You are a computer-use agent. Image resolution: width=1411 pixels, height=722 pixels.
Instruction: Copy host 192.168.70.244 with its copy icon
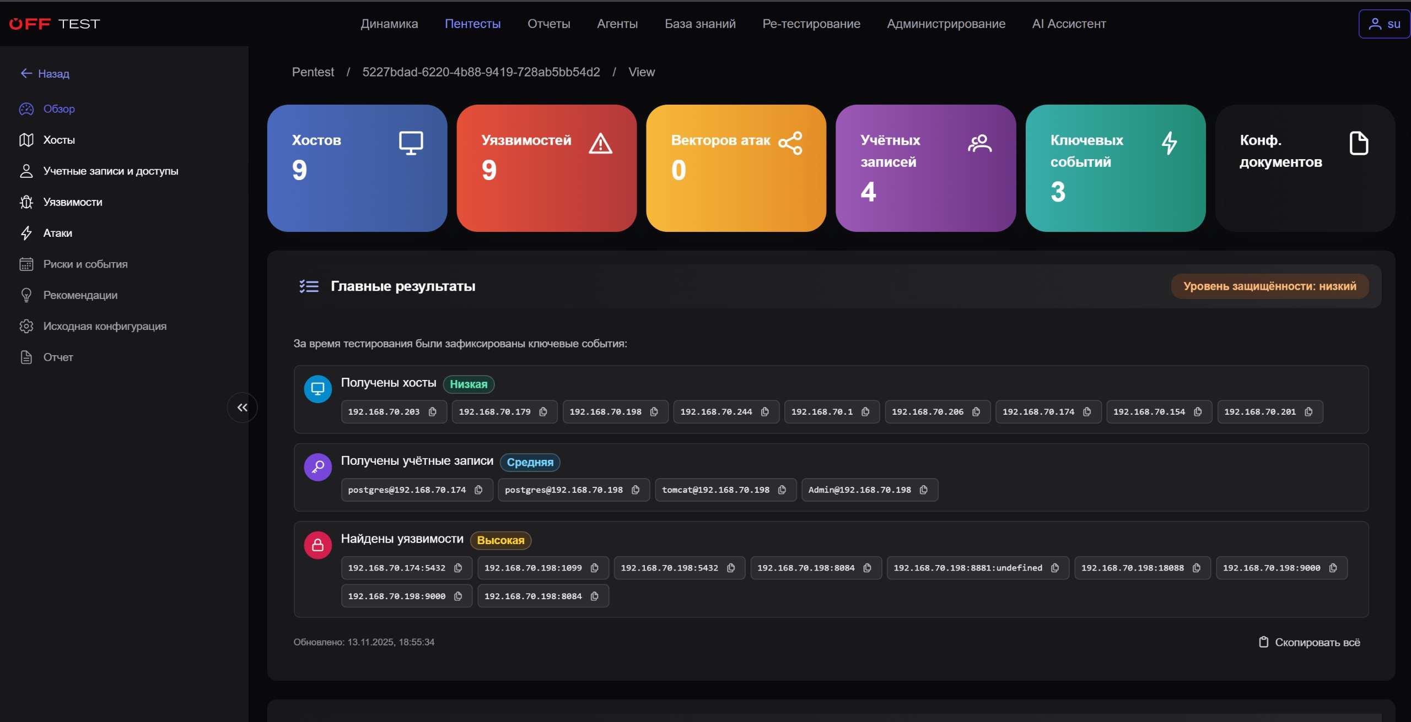click(765, 412)
